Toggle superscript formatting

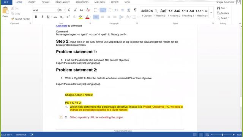pyautogui.click(x=68, y=17)
